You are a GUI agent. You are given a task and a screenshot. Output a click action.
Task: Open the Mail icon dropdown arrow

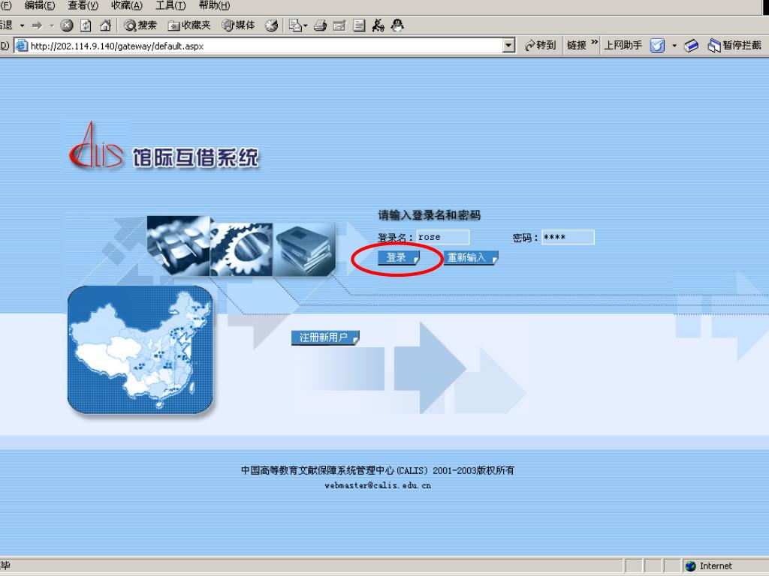pos(305,25)
